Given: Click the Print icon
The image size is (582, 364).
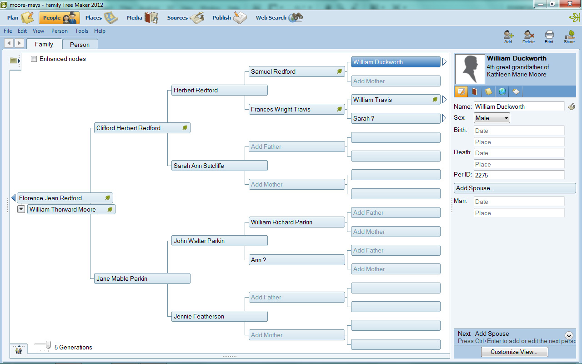Looking at the screenshot, I should tap(549, 36).
